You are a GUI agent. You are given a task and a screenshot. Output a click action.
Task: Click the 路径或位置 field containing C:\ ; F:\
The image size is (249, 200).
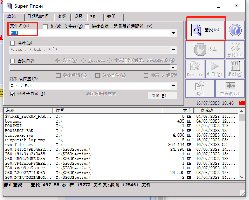[90, 86]
